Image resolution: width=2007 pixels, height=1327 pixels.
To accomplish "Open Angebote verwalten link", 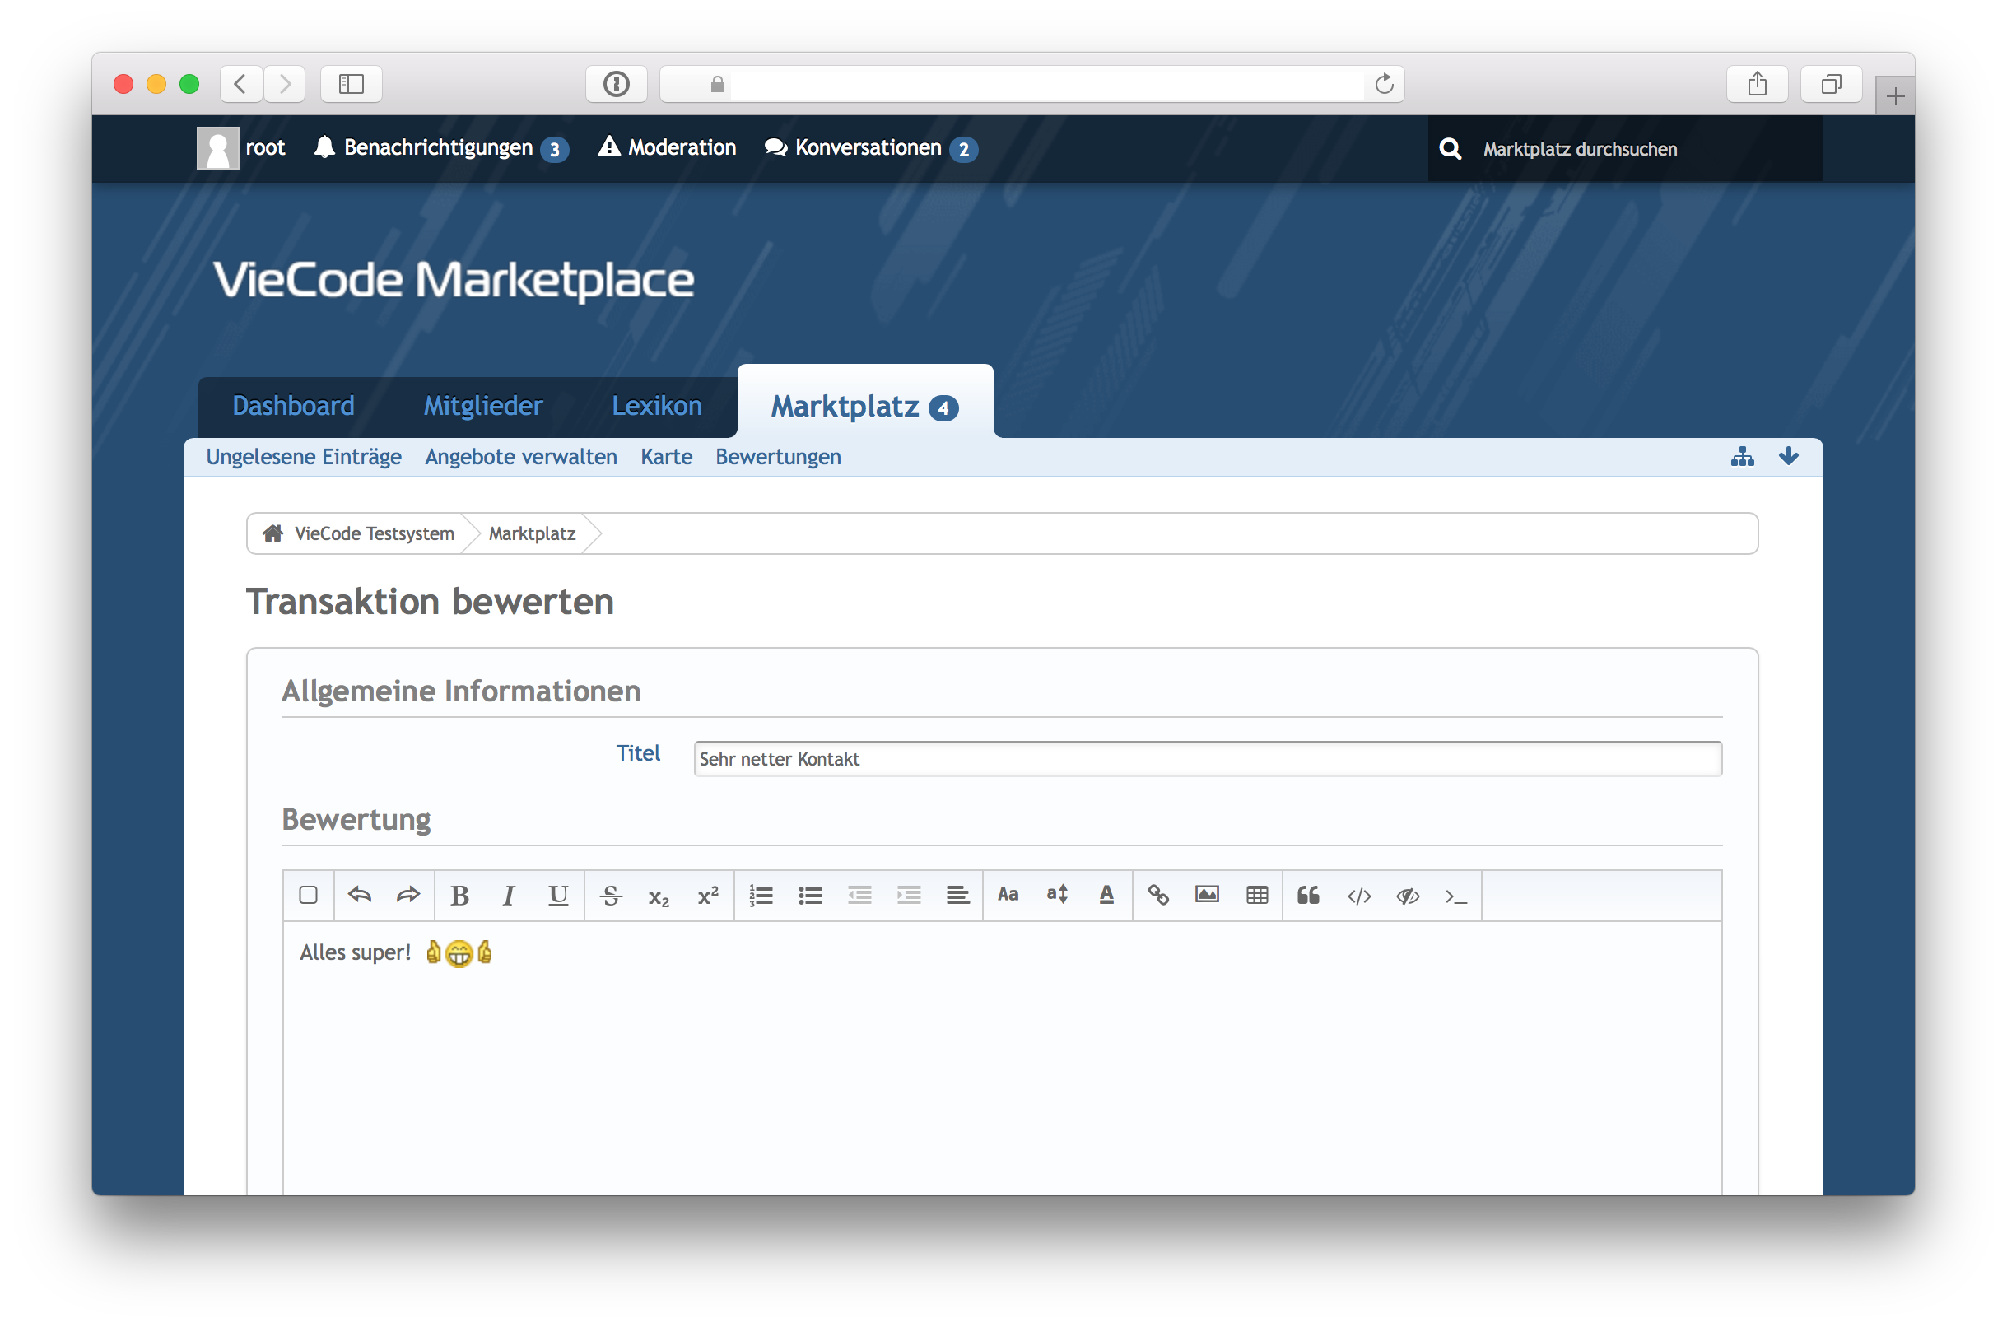I will pyautogui.click(x=520, y=457).
